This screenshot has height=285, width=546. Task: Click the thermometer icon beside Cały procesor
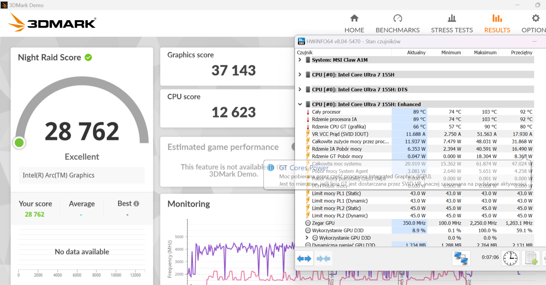308,112
